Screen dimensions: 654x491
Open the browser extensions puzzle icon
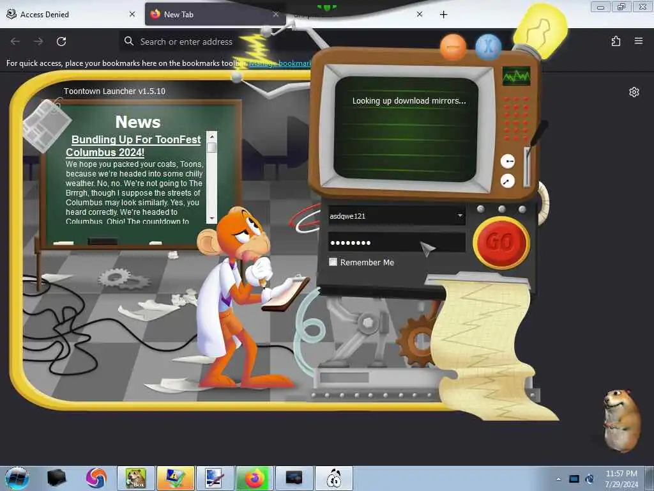point(616,41)
